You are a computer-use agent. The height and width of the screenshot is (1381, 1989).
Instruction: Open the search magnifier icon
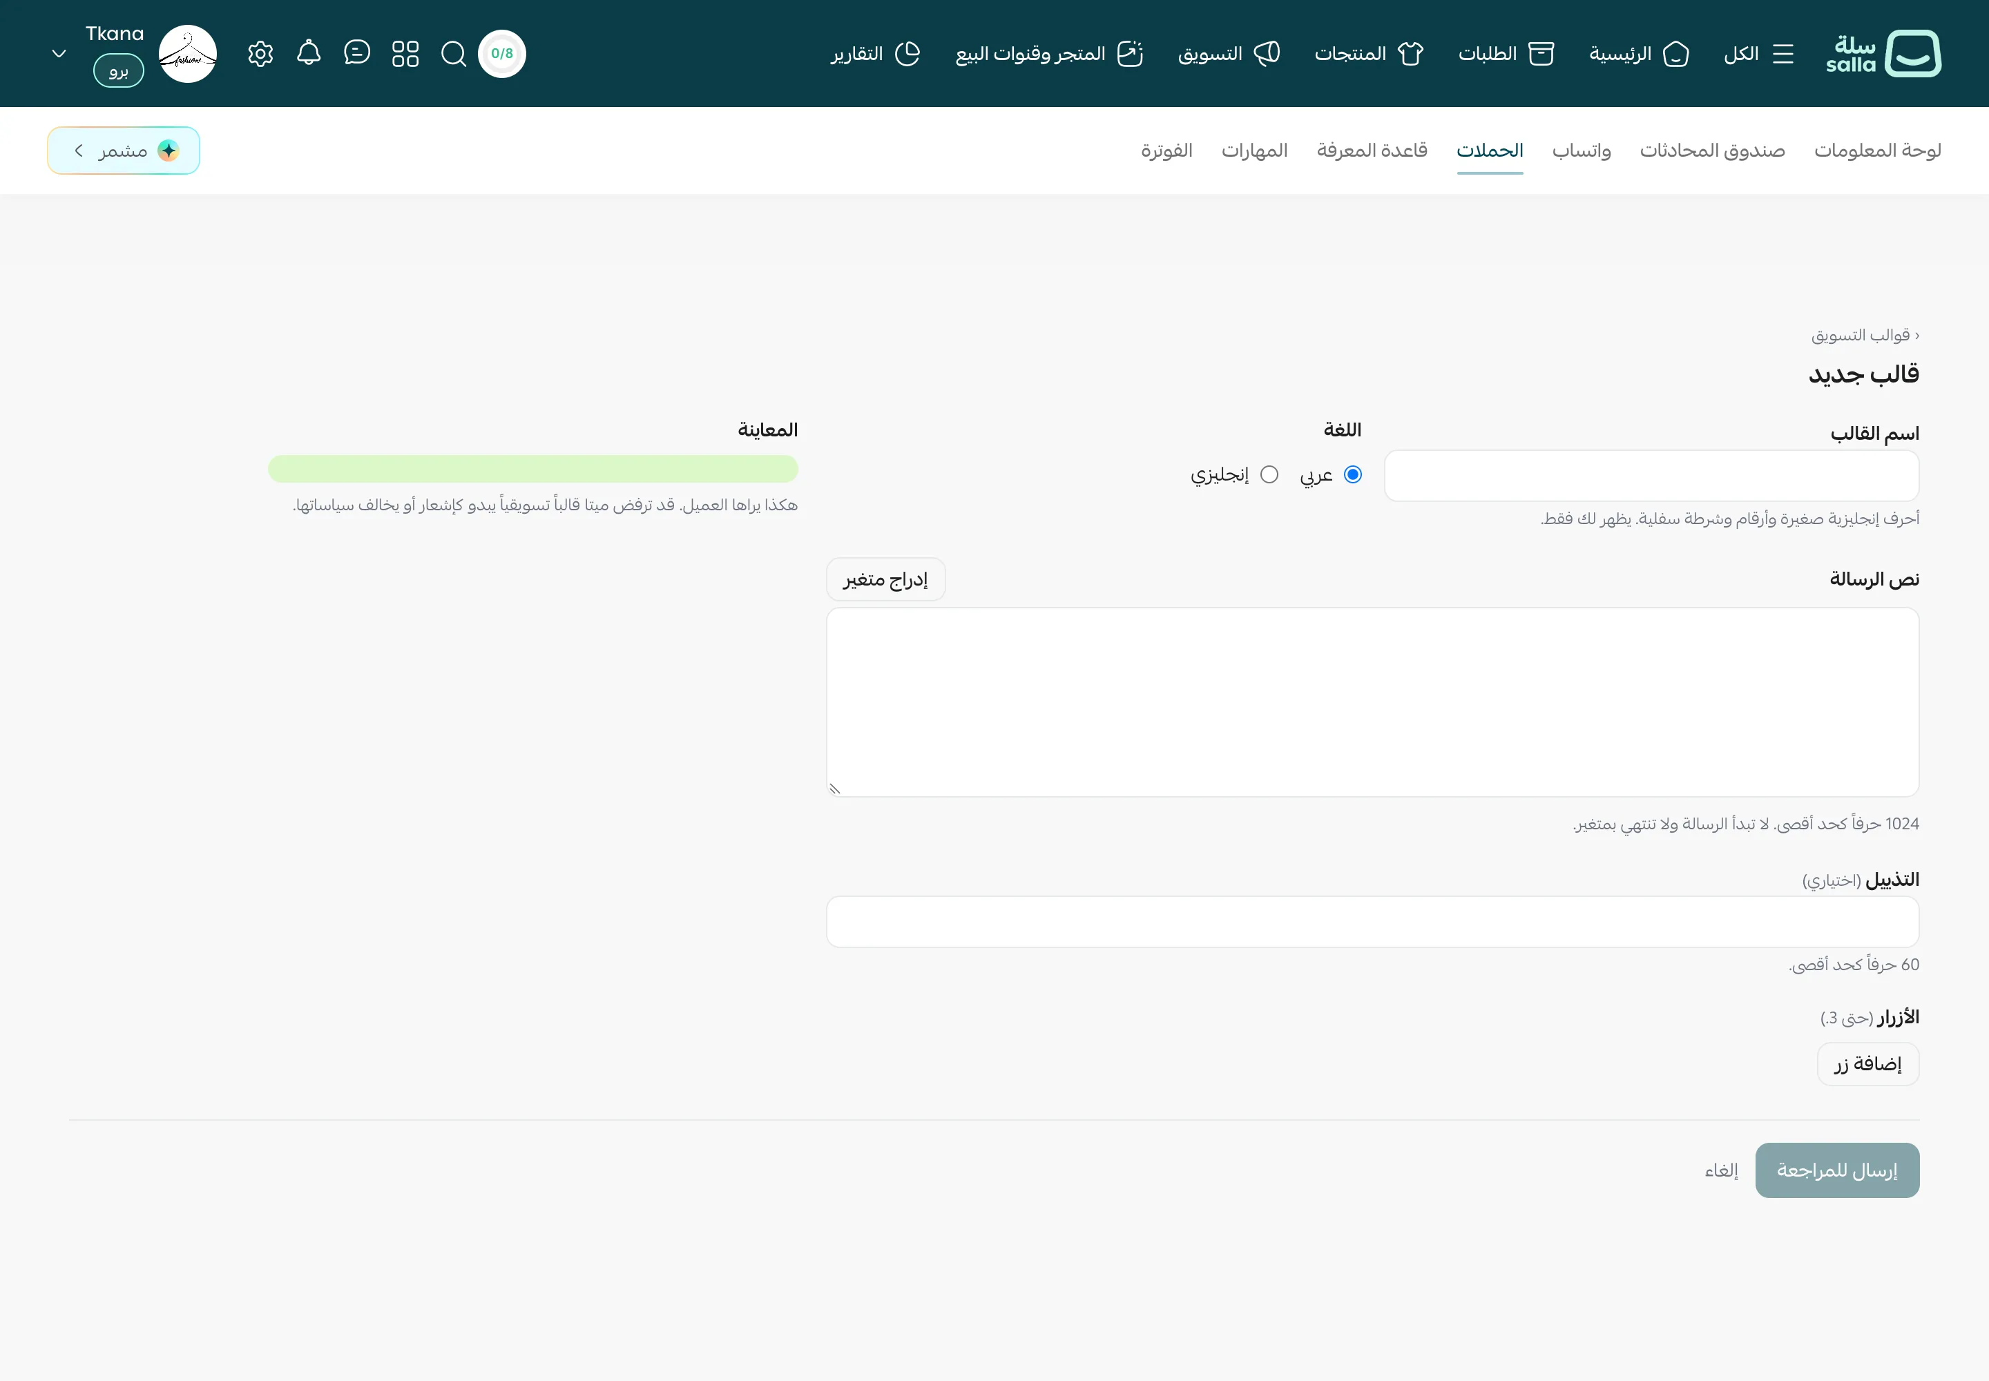(x=454, y=54)
